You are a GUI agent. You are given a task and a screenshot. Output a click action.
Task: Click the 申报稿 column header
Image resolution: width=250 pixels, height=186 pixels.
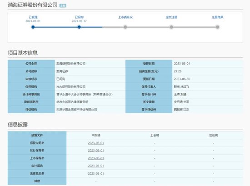coord(96,135)
